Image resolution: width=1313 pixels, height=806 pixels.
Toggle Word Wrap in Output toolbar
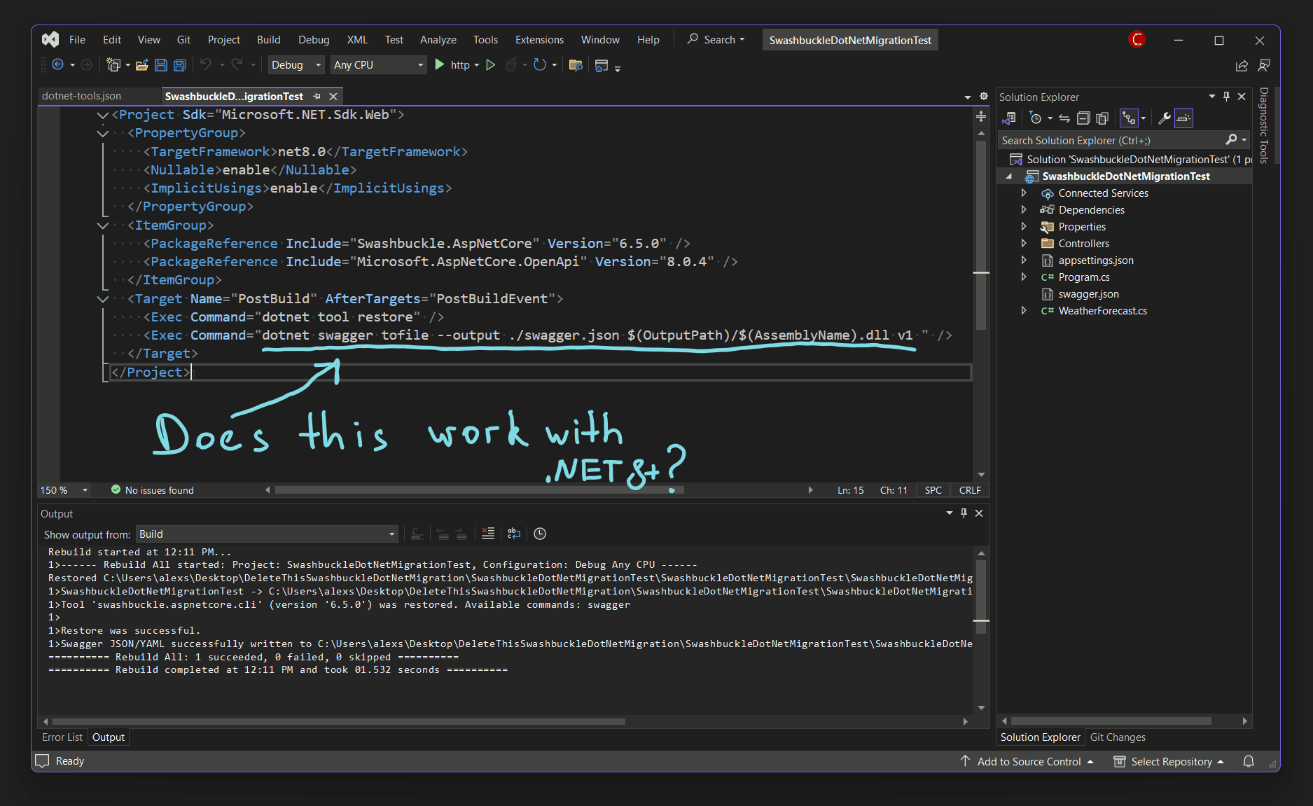click(514, 534)
